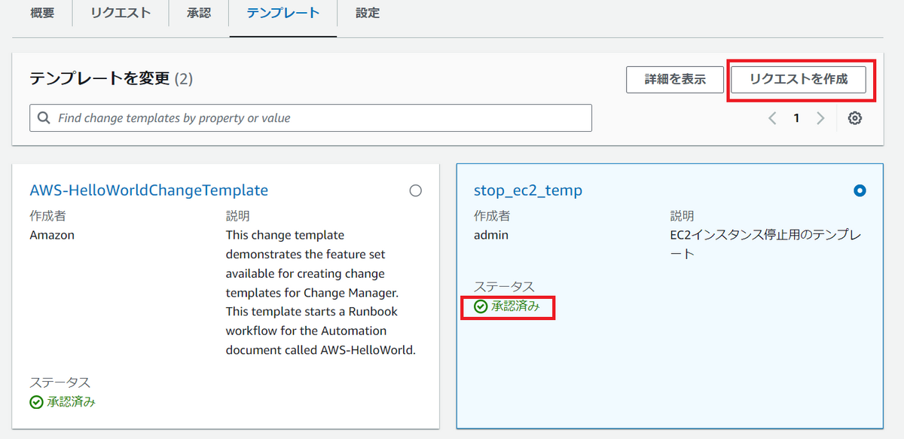Click 'This change template demonstrates' description text
Screen dimensions: 904x439
click(x=321, y=292)
